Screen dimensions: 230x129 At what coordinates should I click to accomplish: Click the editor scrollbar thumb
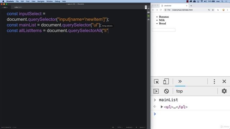(146, 7)
